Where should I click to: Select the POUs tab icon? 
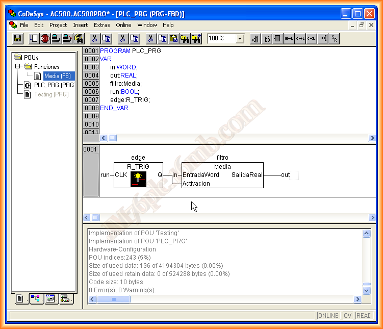(20, 299)
